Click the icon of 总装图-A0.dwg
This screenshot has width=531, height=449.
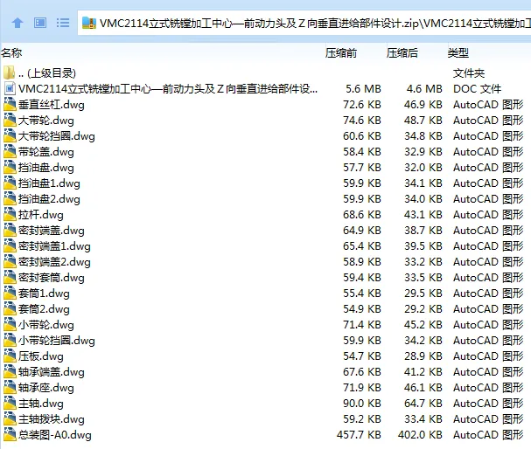(x=10, y=435)
